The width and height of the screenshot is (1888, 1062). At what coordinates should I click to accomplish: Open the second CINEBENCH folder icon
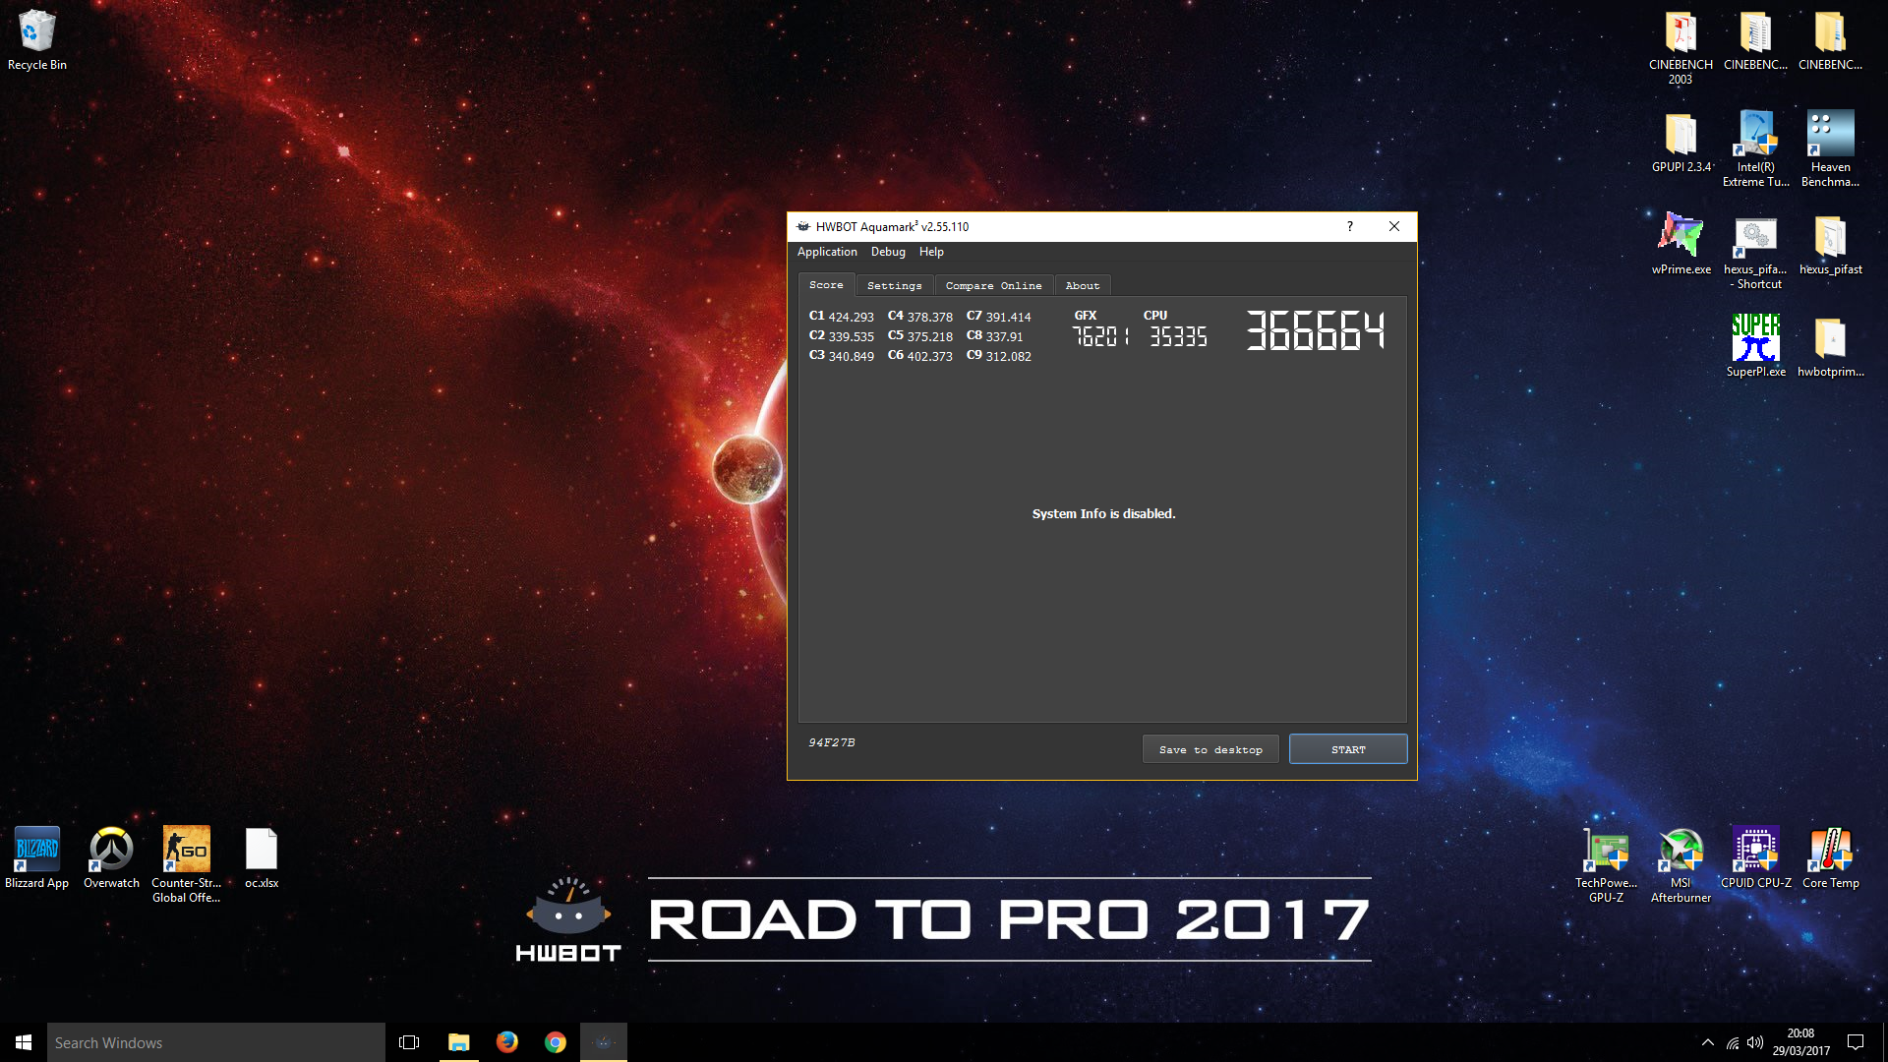[x=1755, y=40]
